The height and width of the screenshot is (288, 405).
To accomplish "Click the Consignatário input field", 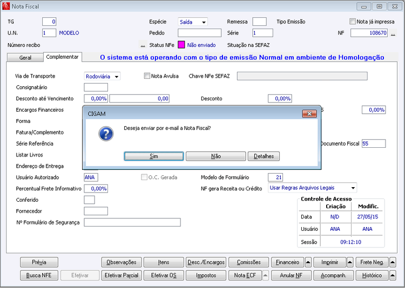I will (x=96, y=87).
